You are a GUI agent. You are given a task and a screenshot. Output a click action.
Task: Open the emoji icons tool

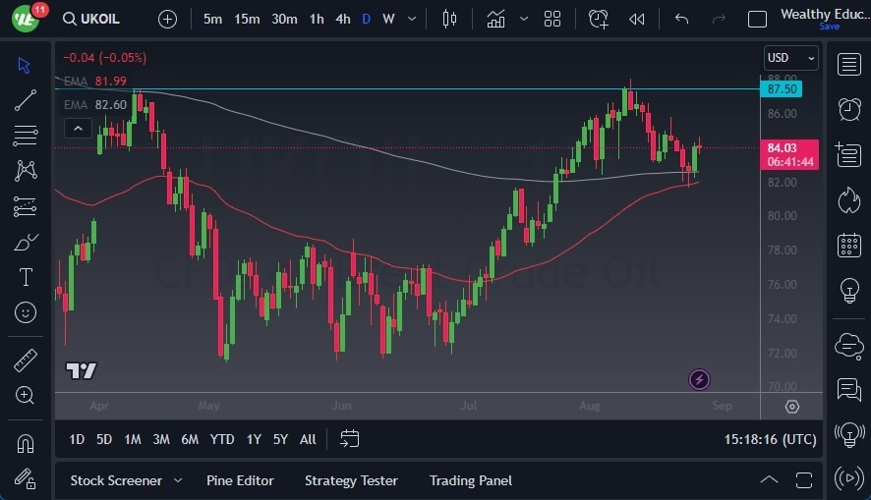tap(26, 312)
